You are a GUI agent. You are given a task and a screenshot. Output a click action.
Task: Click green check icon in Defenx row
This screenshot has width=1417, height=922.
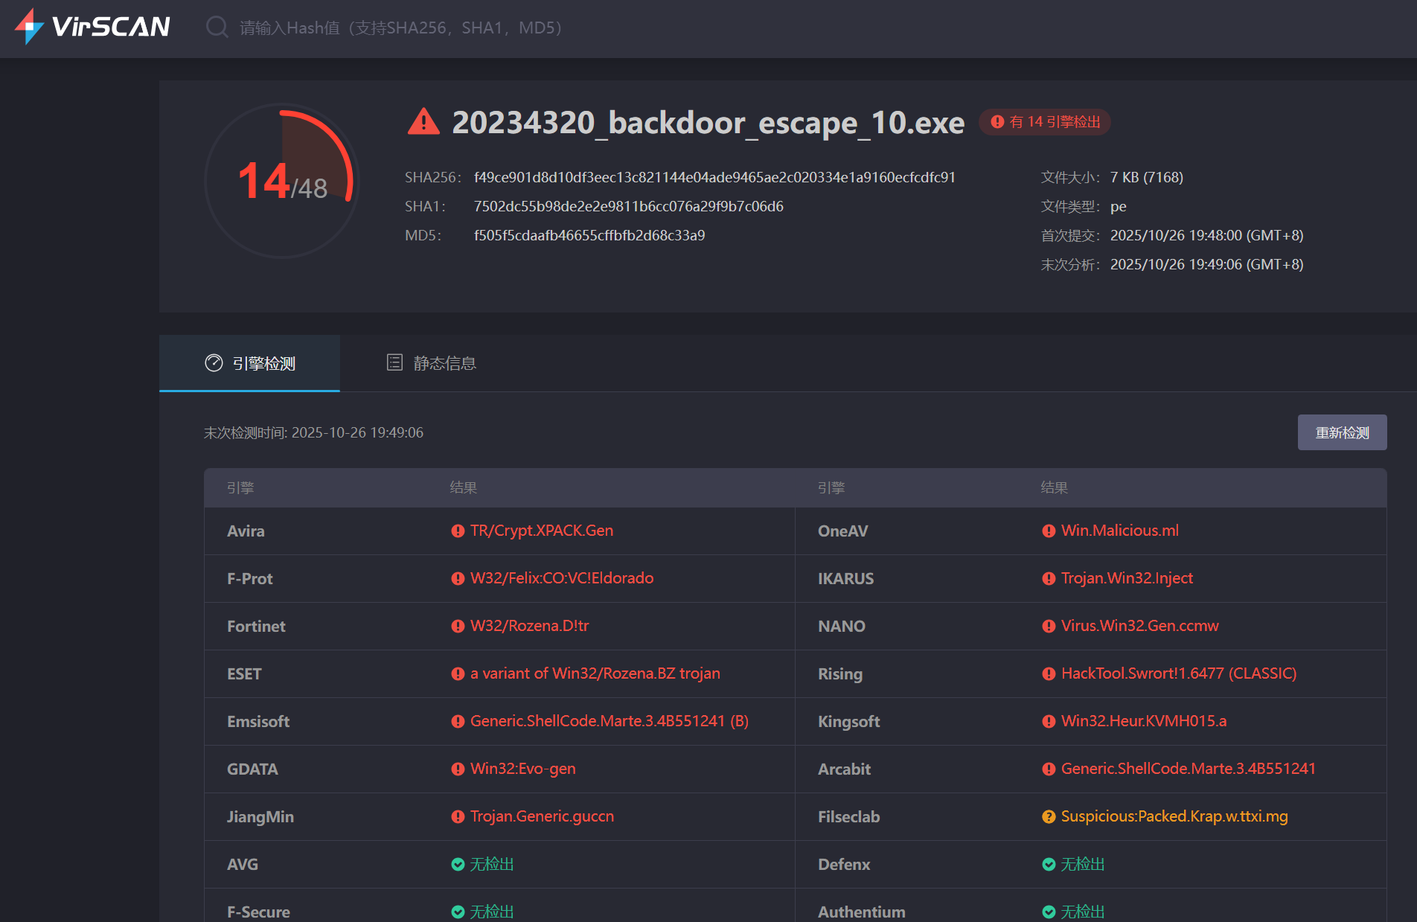point(1049,865)
